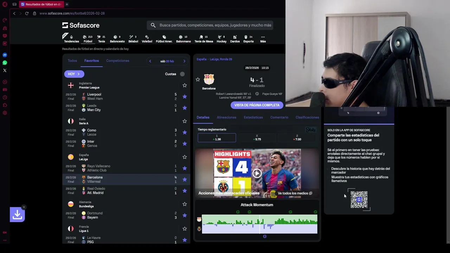
Task: Open the Comentario tab
Action: click(279, 117)
